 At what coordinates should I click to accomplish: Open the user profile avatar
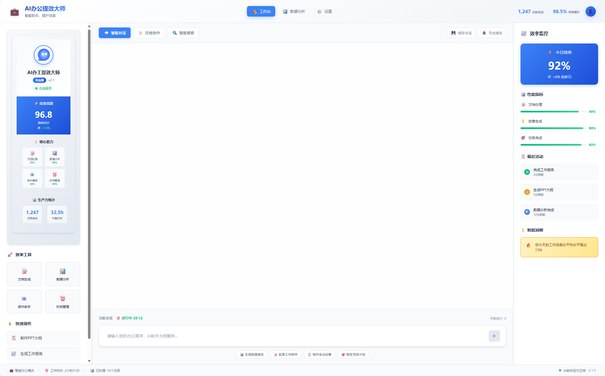click(x=590, y=11)
